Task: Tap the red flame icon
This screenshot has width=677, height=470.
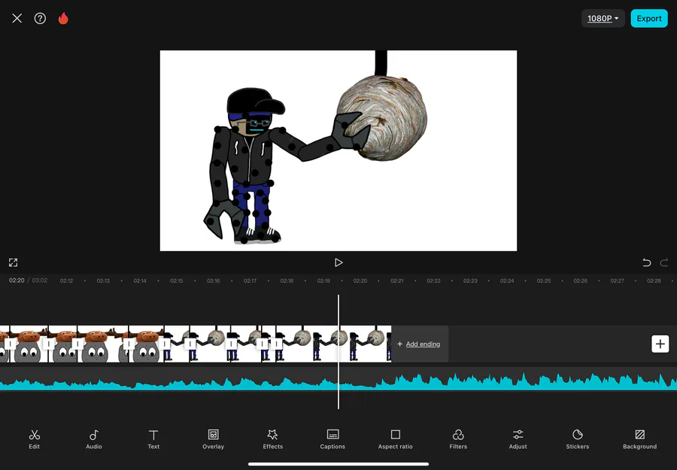Action: point(63,18)
